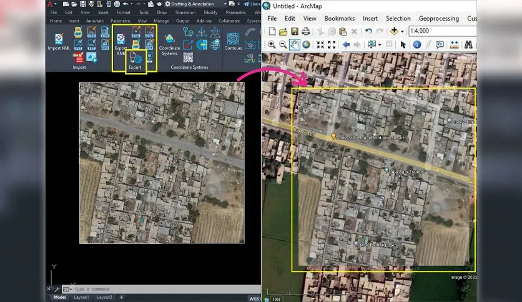Add a new layout with plus button
Screen dimensions: 522x302
pos(122,298)
